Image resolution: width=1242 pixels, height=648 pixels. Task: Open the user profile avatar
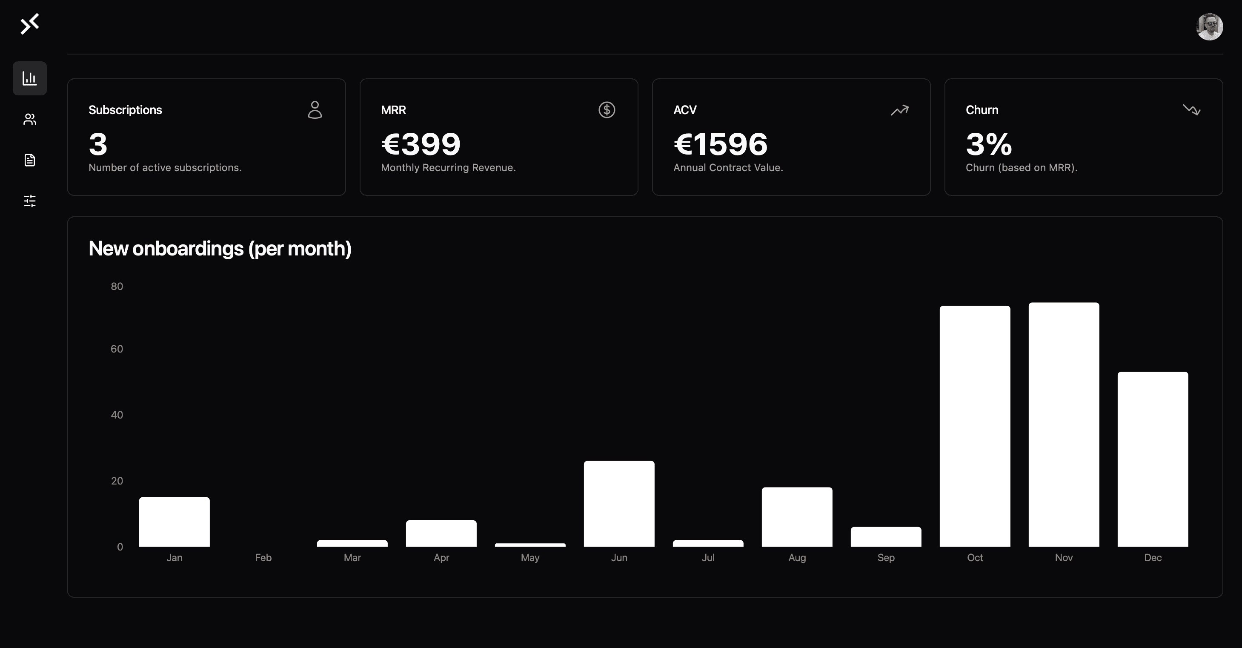click(1209, 26)
